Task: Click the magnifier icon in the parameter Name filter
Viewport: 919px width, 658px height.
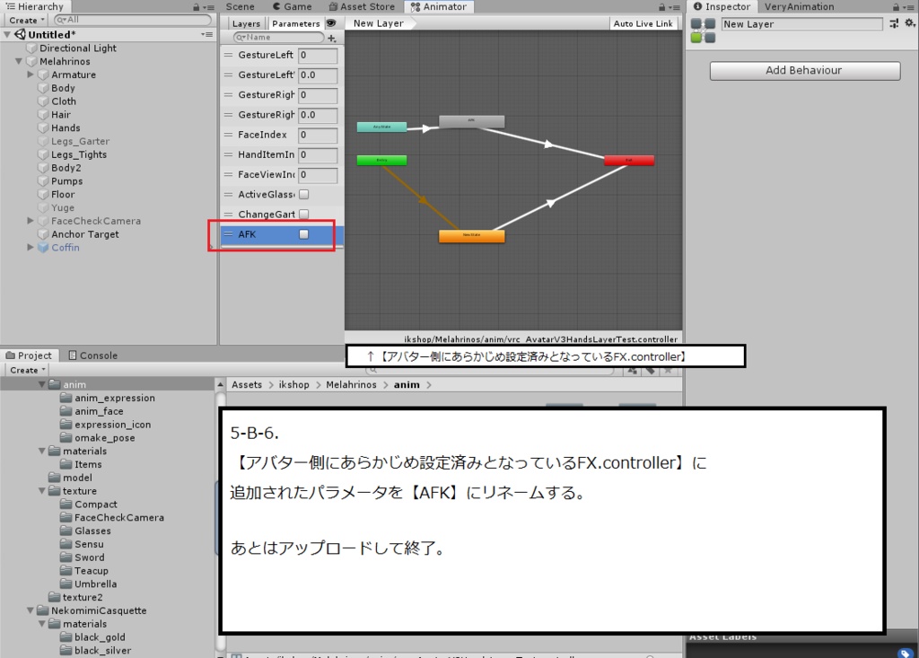Action: pos(239,38)
